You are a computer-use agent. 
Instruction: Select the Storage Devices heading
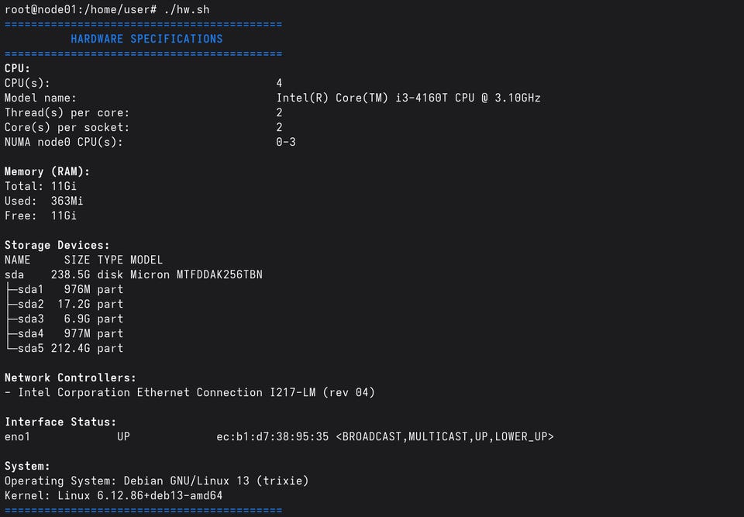point(57,245)
